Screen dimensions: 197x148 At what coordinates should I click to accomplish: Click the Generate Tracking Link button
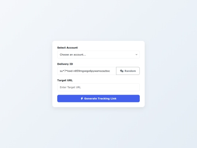pyautogui.click(x=98, y=98)
